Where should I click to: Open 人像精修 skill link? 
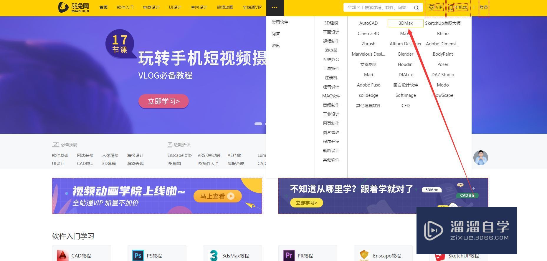[110, 155]
